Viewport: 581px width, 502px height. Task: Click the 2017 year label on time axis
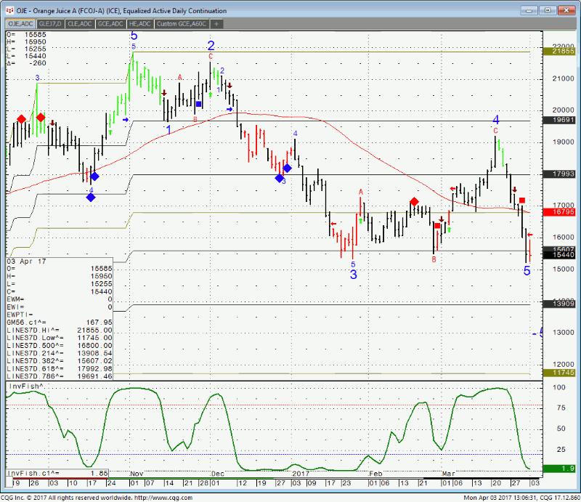(x=301, y=474)
